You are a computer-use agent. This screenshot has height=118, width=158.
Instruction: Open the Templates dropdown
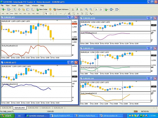[x=117, y=9]
